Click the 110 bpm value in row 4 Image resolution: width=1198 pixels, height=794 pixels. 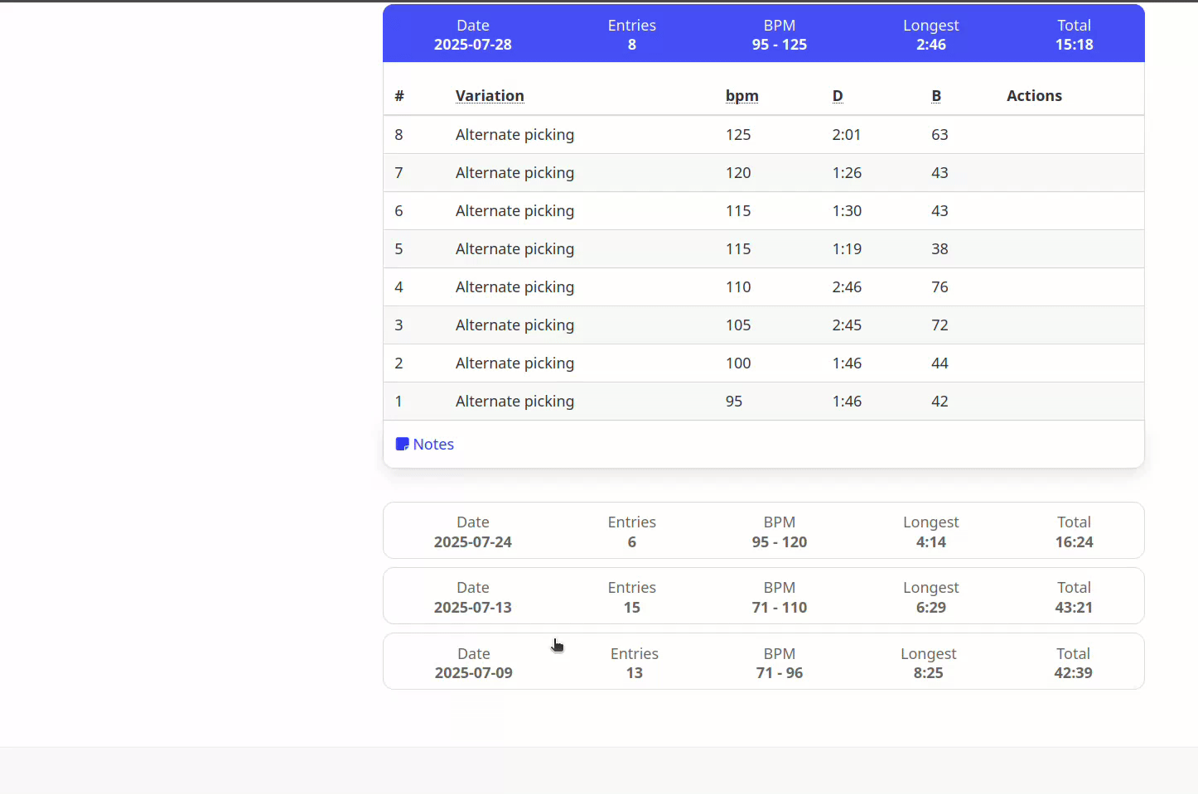pyautogui.click(x=738, y=286)
